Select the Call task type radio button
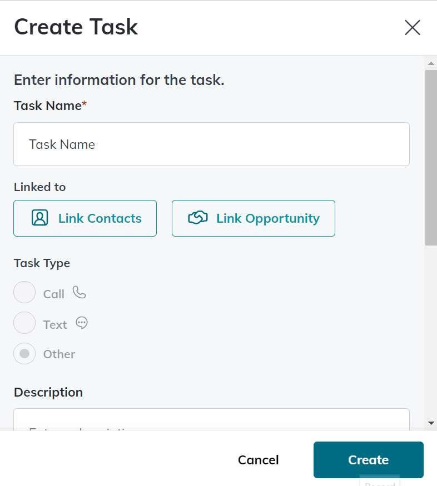437x486 pixels. 24,292
